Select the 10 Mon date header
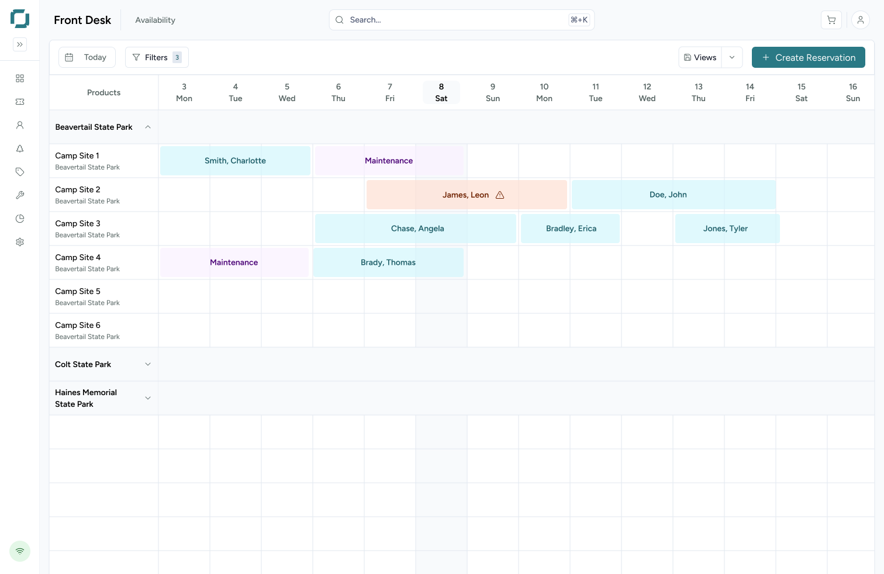Viewport: 884px width, 574px height. point(544,92)
